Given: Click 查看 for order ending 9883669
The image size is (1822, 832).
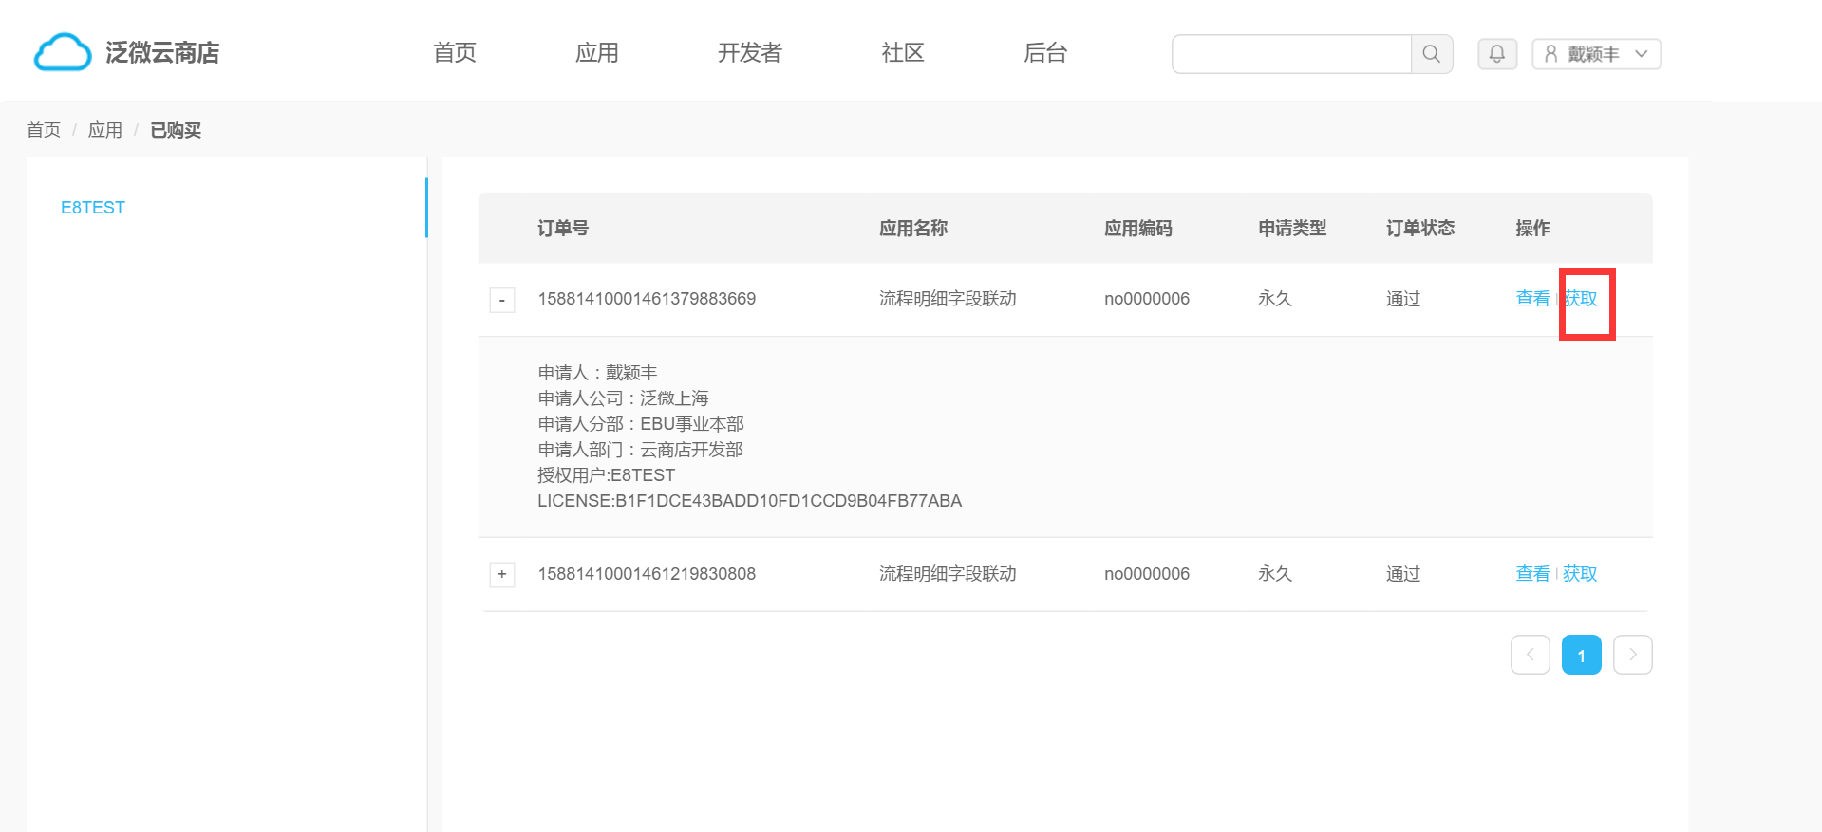Looking at the screenshot, I should [1532, 299].
